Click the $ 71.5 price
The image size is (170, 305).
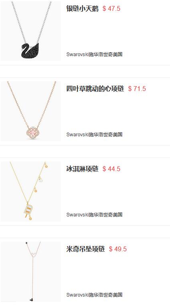point(137,89)
